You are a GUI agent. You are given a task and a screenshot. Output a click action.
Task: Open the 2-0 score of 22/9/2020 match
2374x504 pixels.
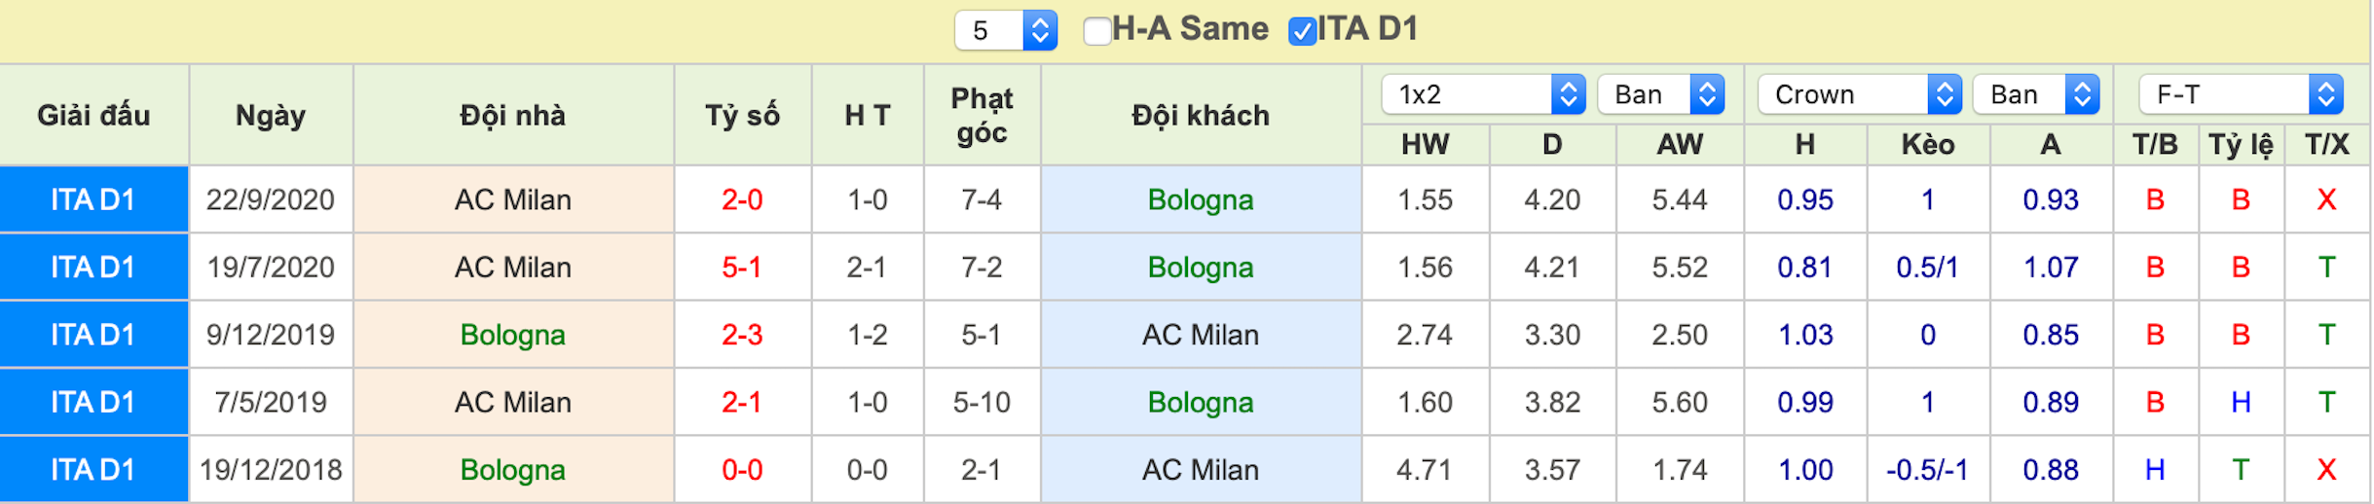coord(742,199)
